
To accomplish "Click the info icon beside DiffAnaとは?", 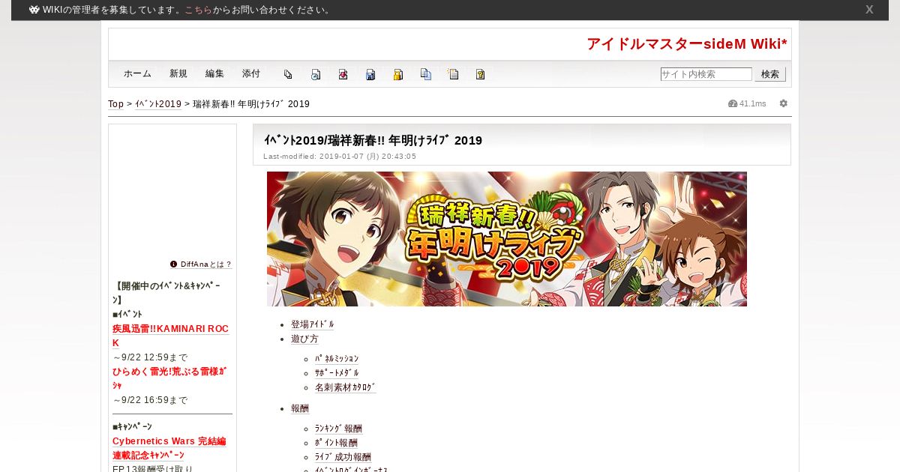I will click(x=174, y=264).
